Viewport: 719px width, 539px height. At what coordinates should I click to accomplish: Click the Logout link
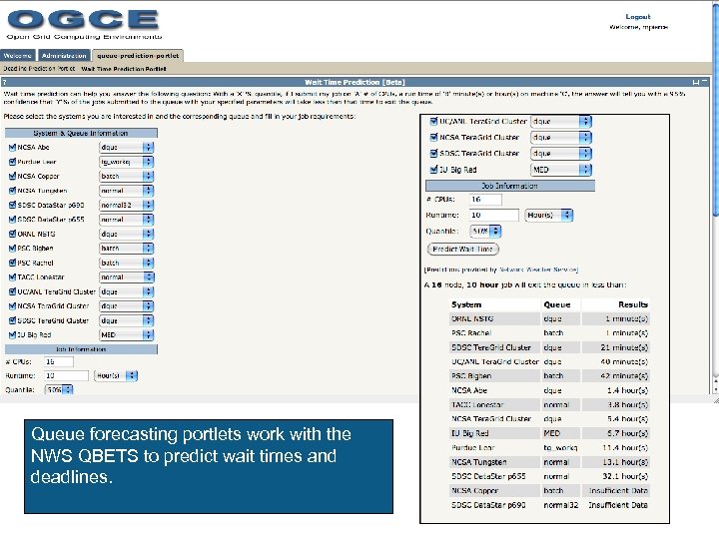pyautogui.click(x=638, y=17)
